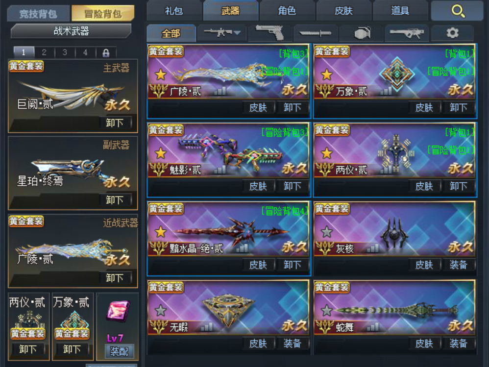Image resolution: width=489 pixels, height=367 pixels.
Task: Expand the rifle category dropdown arrow
Action: click(x=237, y=32)
